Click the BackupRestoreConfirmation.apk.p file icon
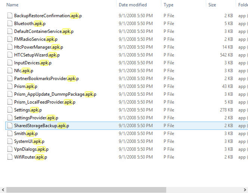The height and width of the screenshot is (193, 248). tap(10, 16)
